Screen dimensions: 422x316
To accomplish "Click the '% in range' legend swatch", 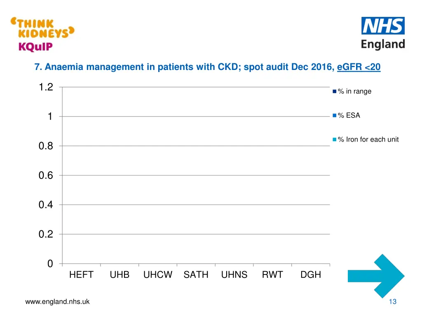I will pyautogui.click(x=335, y=91).
